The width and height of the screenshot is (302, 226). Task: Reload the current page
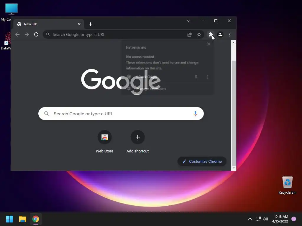pyautogui.click(x=36, y=35)
